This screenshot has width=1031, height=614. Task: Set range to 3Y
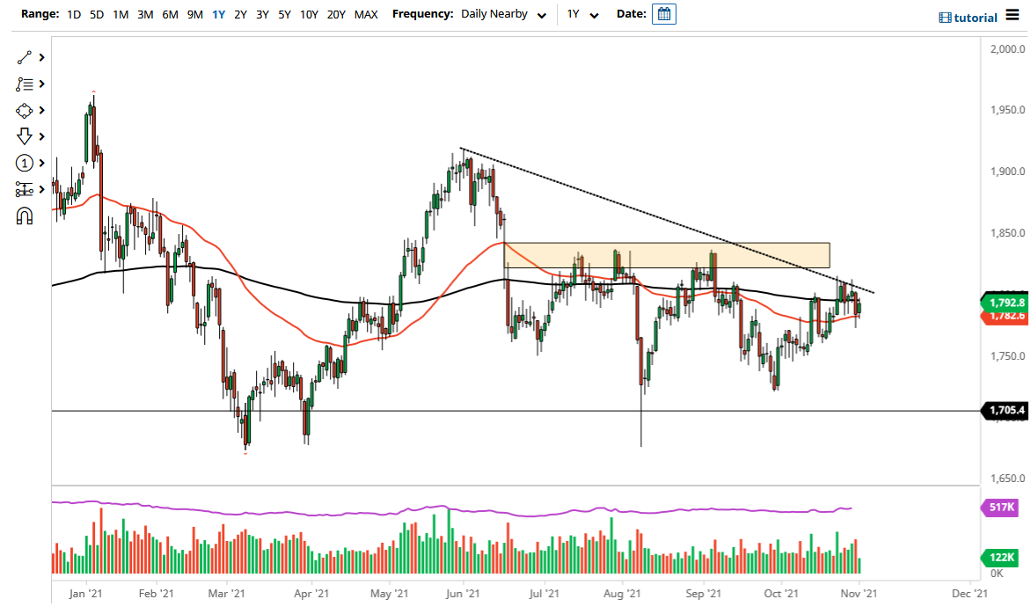(x=262, y=14)
